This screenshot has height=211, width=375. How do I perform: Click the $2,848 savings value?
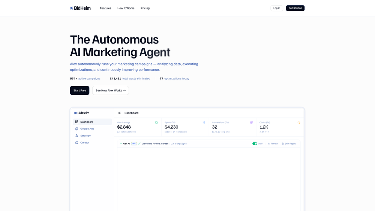point(124,127)
